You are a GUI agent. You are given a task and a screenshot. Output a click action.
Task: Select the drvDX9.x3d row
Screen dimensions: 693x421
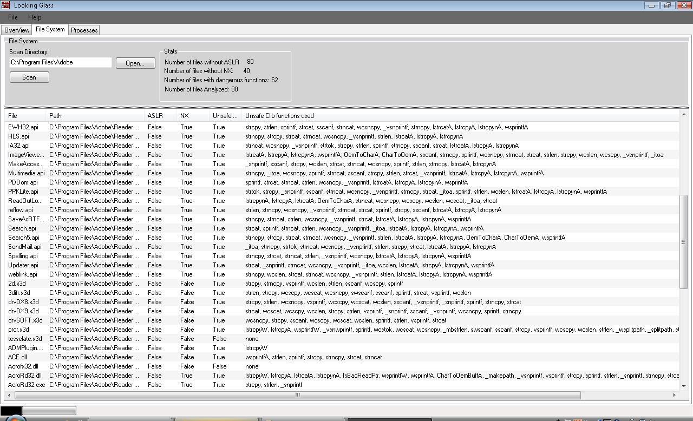click(x=342, y=311)
